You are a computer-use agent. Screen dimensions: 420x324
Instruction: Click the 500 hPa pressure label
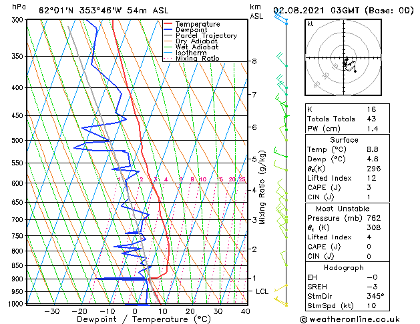(17, 141)
